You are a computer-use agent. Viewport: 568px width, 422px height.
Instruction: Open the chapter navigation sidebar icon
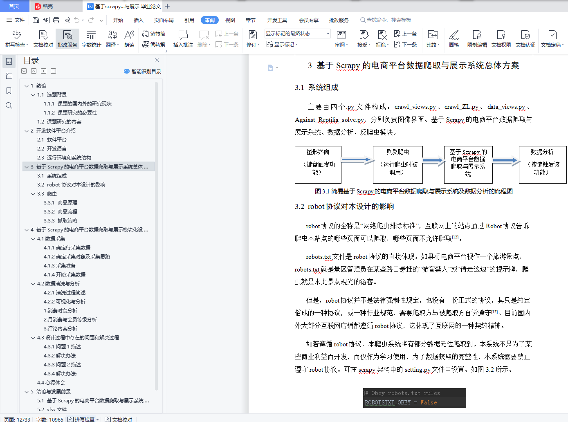[9, 76]
